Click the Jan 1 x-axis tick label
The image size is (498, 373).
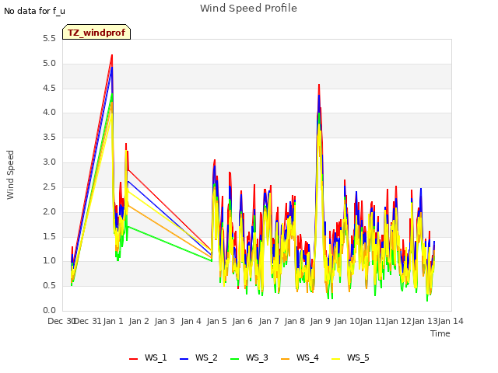point(114,321)
